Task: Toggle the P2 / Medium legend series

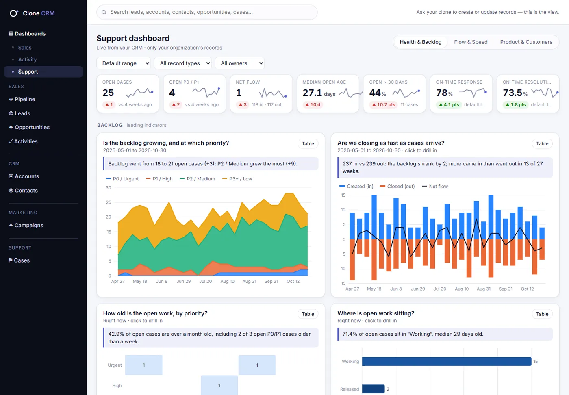Action: (197, 179)
